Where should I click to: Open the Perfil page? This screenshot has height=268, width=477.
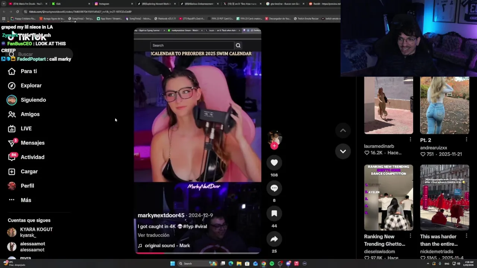click(x=21, y=186)
